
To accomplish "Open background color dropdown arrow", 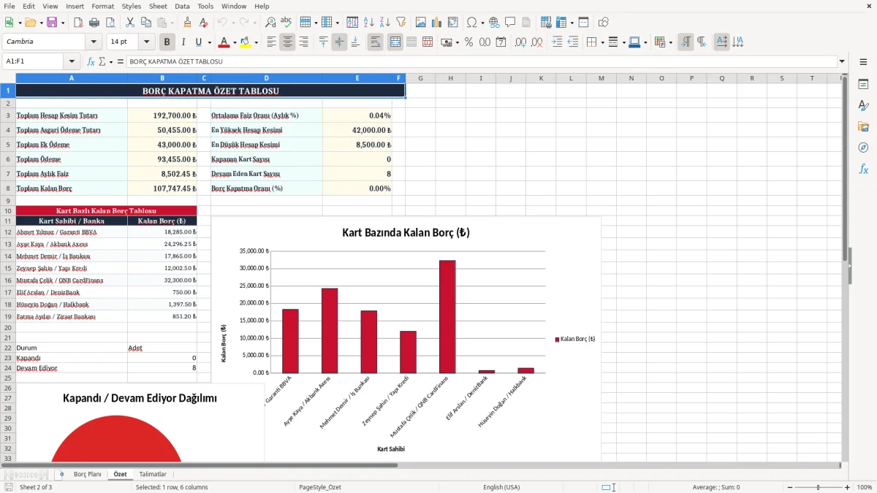I will (x=256, y=42).
